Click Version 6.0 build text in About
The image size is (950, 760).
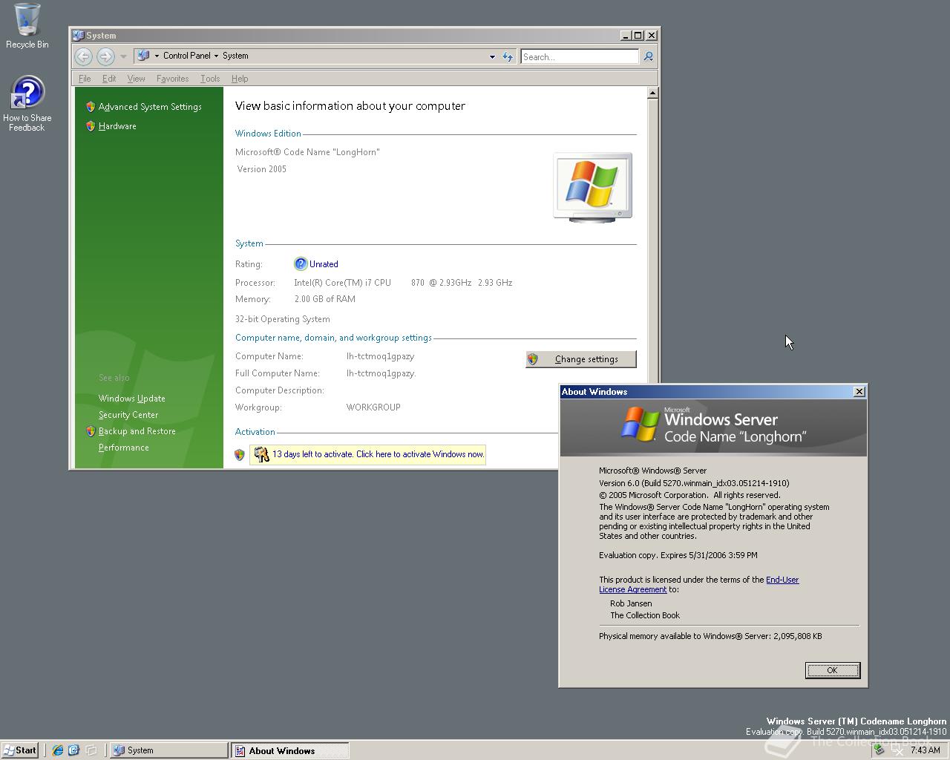(x=694, y=483)
